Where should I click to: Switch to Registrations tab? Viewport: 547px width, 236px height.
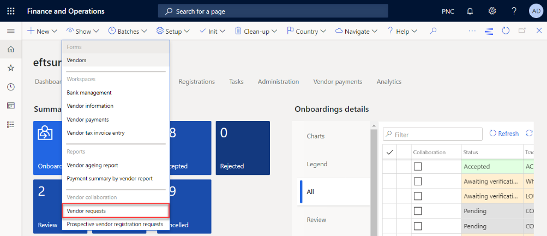197,82
